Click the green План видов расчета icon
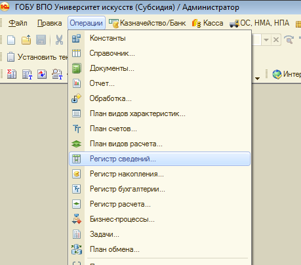 pyautogui.click(x=77, y=144)
